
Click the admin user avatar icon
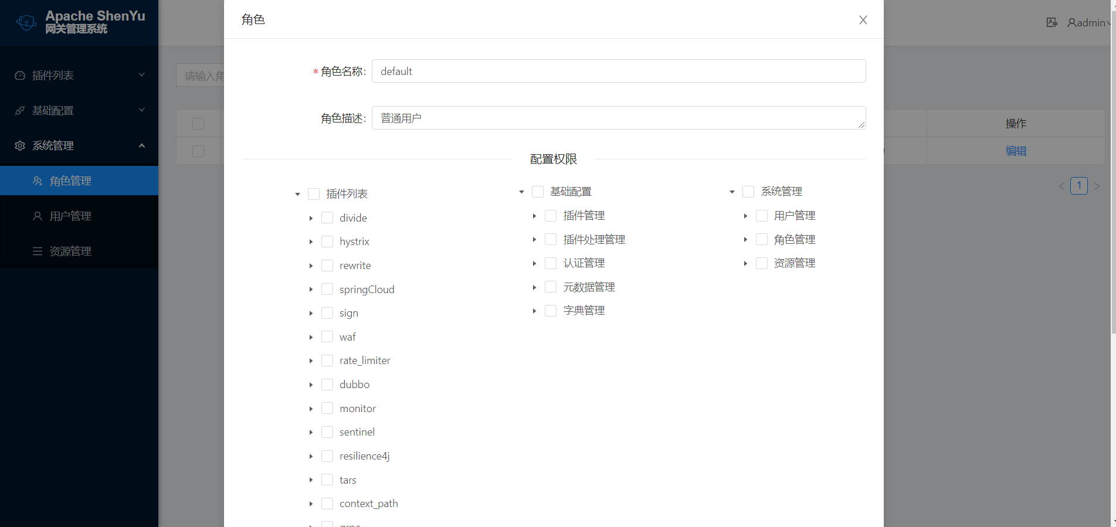click(1071, 23)
